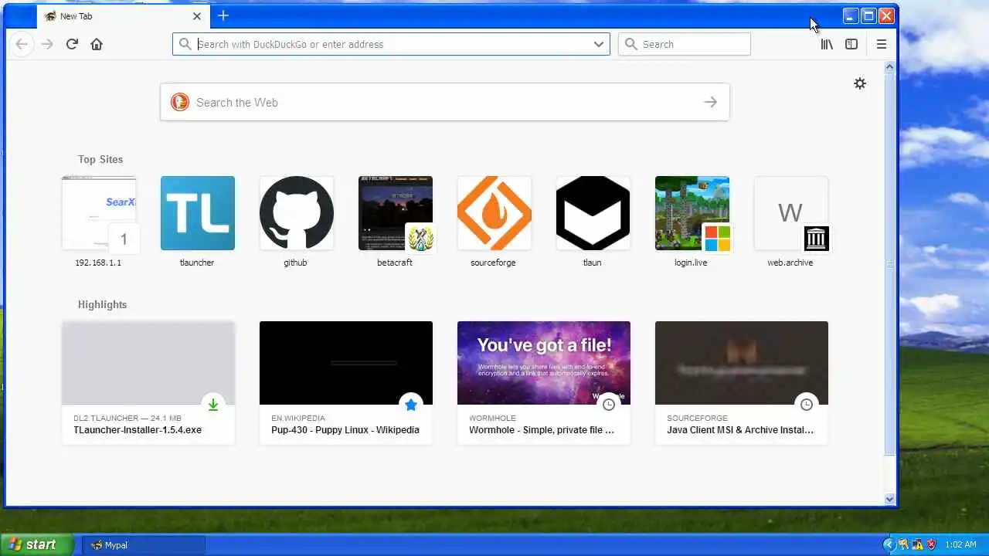
Task: Click the DuckDuckGo logo in search box
Action: tap(180, 102)
